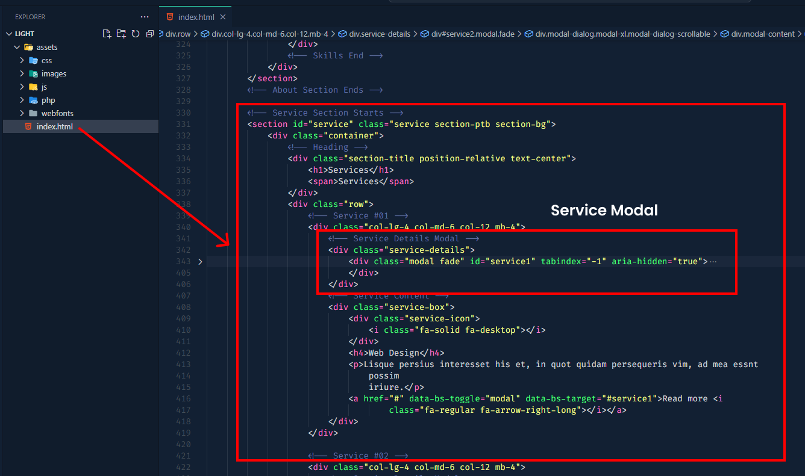The image size is (805, 476).
Task: Click the div.row breadcrumb
Action: click(x=178, y=34)
